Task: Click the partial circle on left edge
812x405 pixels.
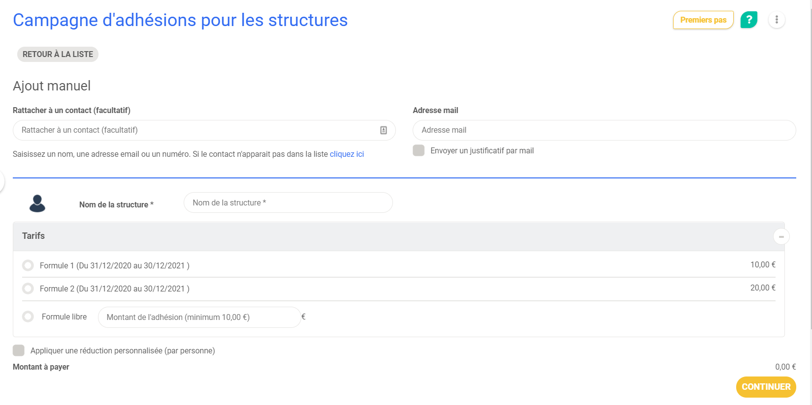Action: 1,181
